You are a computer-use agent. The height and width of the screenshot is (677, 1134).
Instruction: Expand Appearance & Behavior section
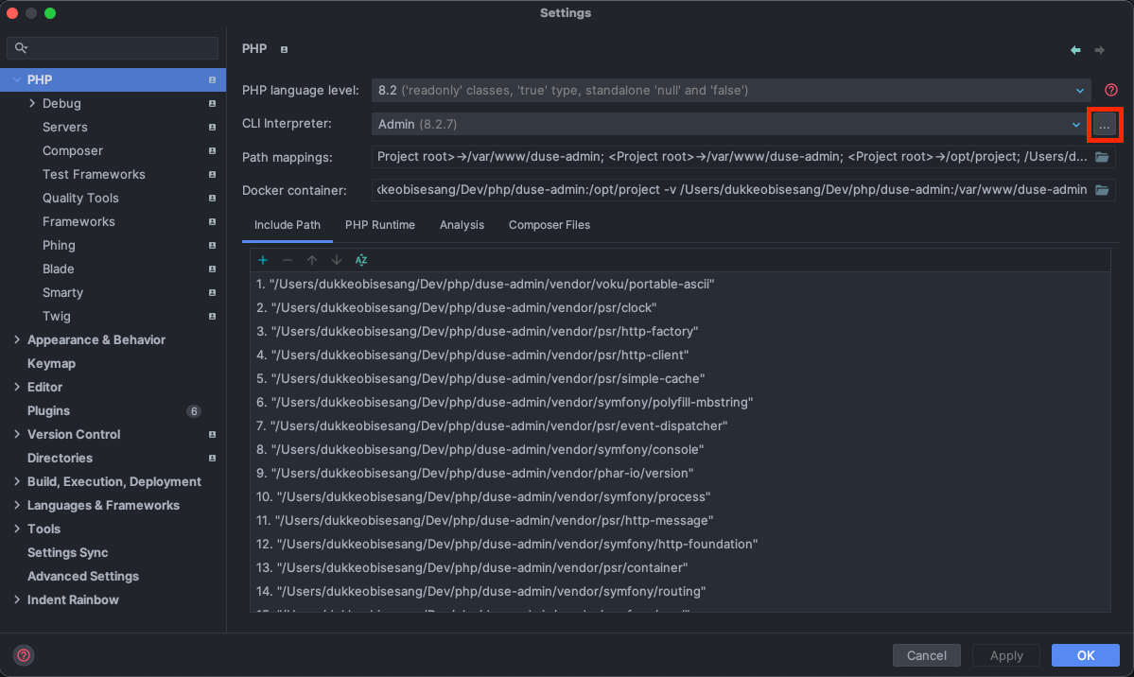tap(17, 339)
